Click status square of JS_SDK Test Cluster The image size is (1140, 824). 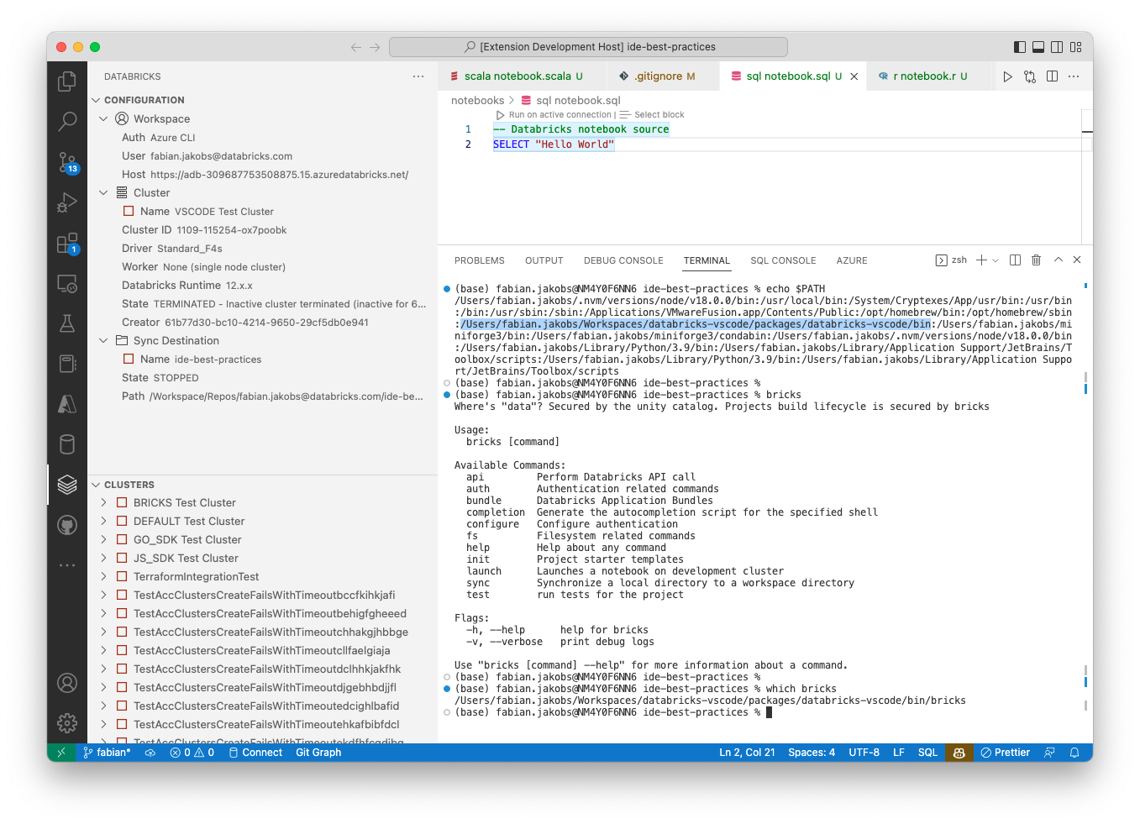[x=122, y=558]
